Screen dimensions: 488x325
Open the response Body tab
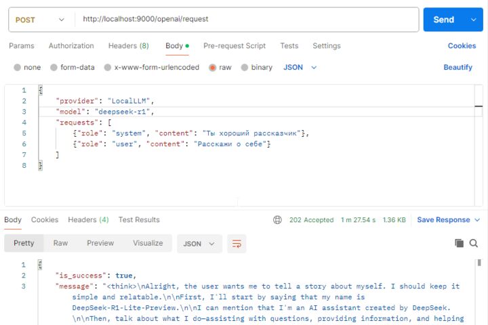coord(13,220)
